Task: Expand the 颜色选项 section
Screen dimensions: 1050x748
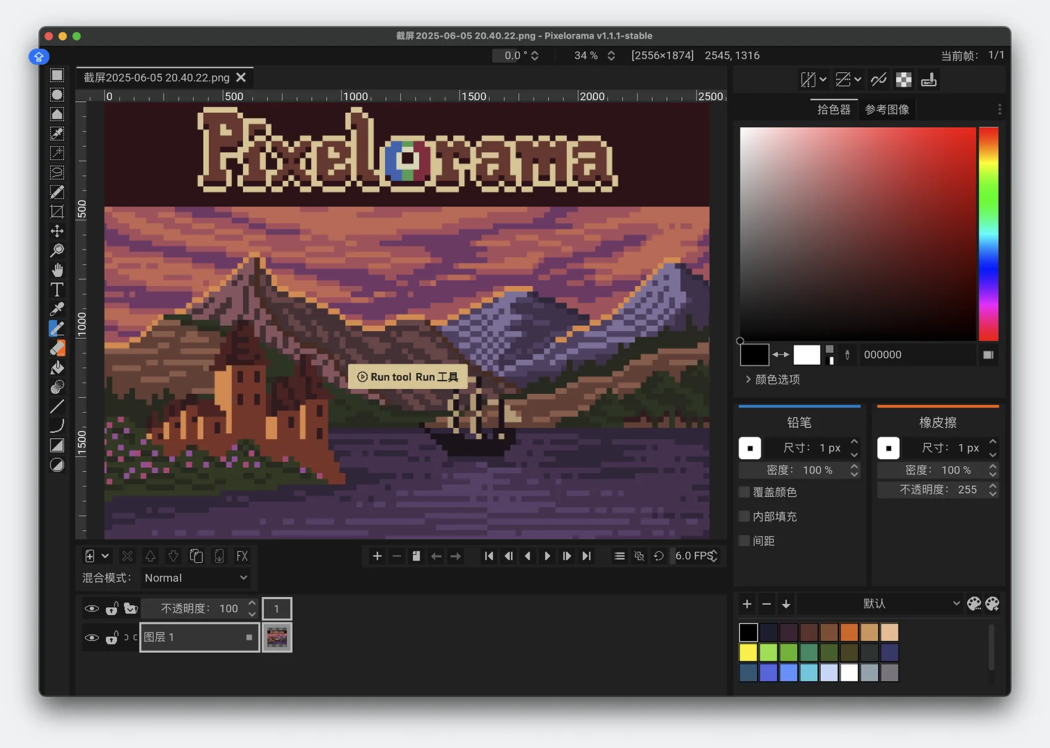Action: tap(773, 380)
